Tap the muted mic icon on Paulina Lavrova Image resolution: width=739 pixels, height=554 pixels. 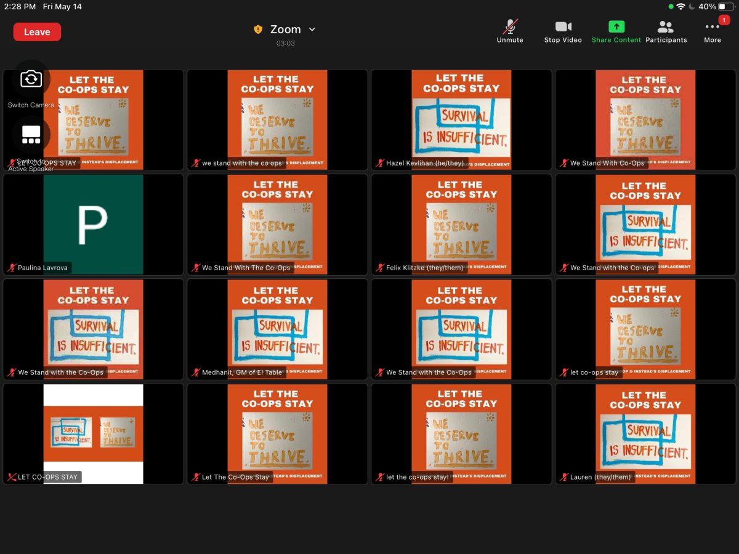point(12,268)
